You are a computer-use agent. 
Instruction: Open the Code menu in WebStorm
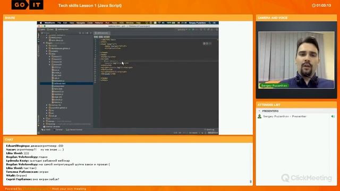90,23
